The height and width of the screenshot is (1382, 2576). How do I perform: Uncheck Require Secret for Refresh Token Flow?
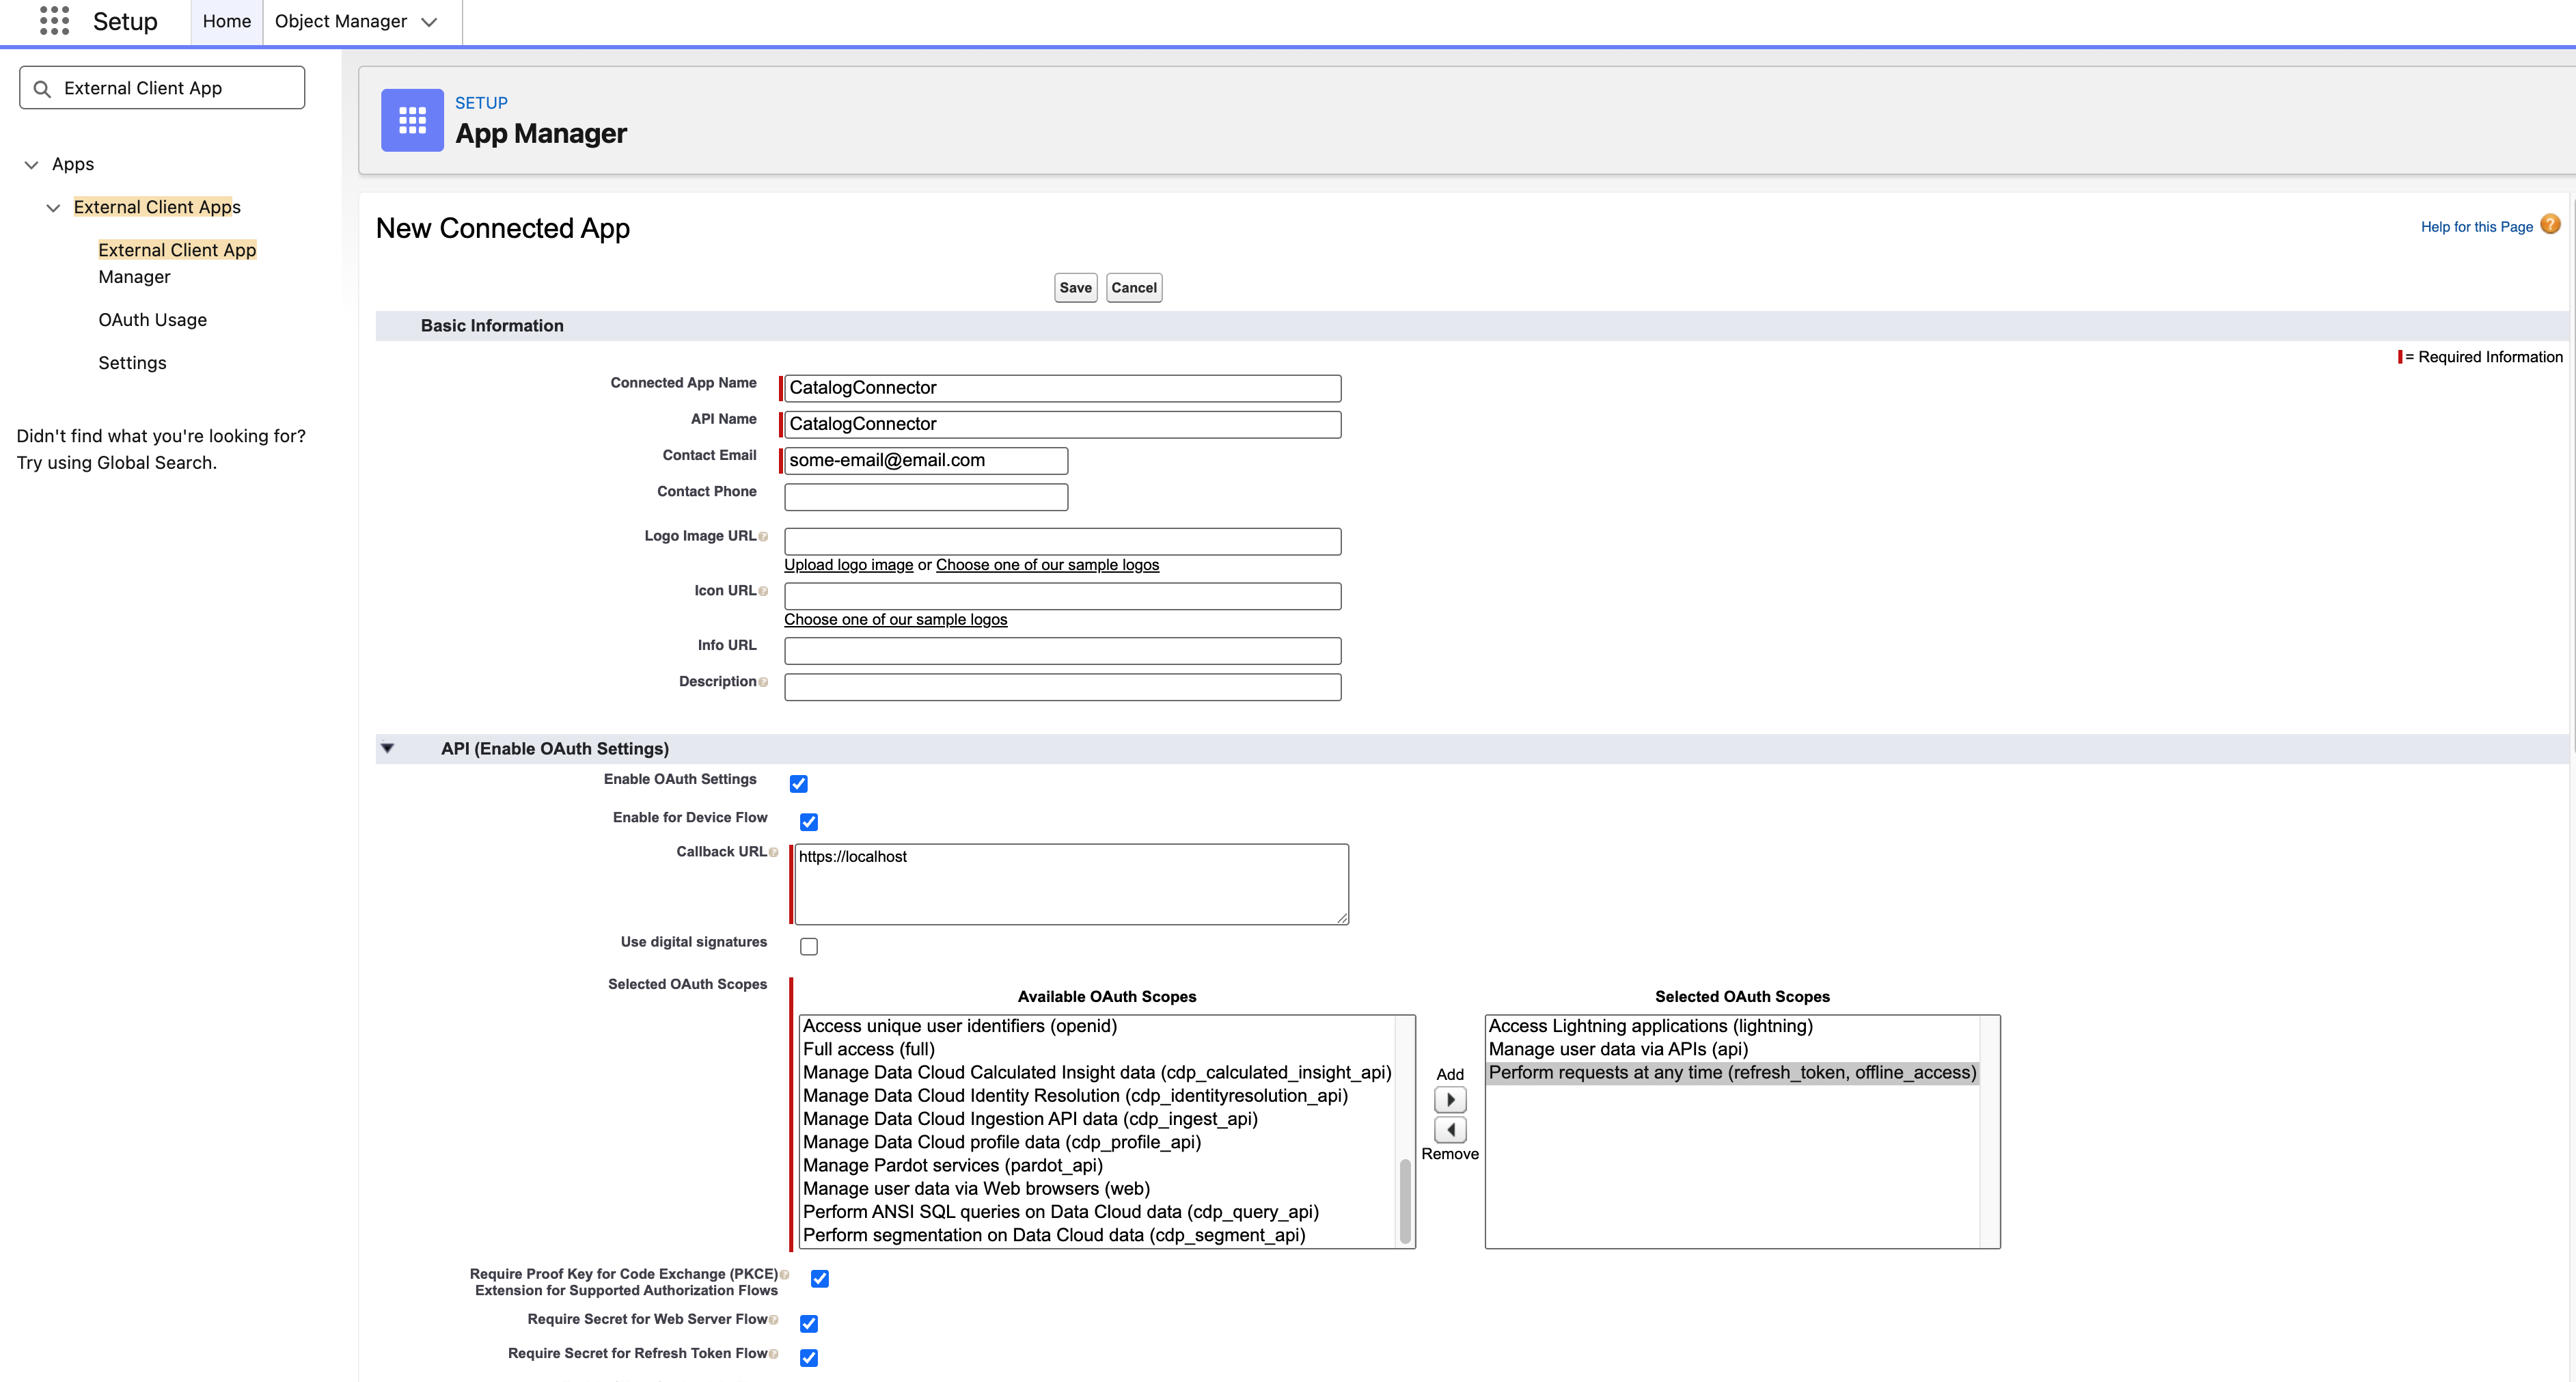coord(808,1358)
